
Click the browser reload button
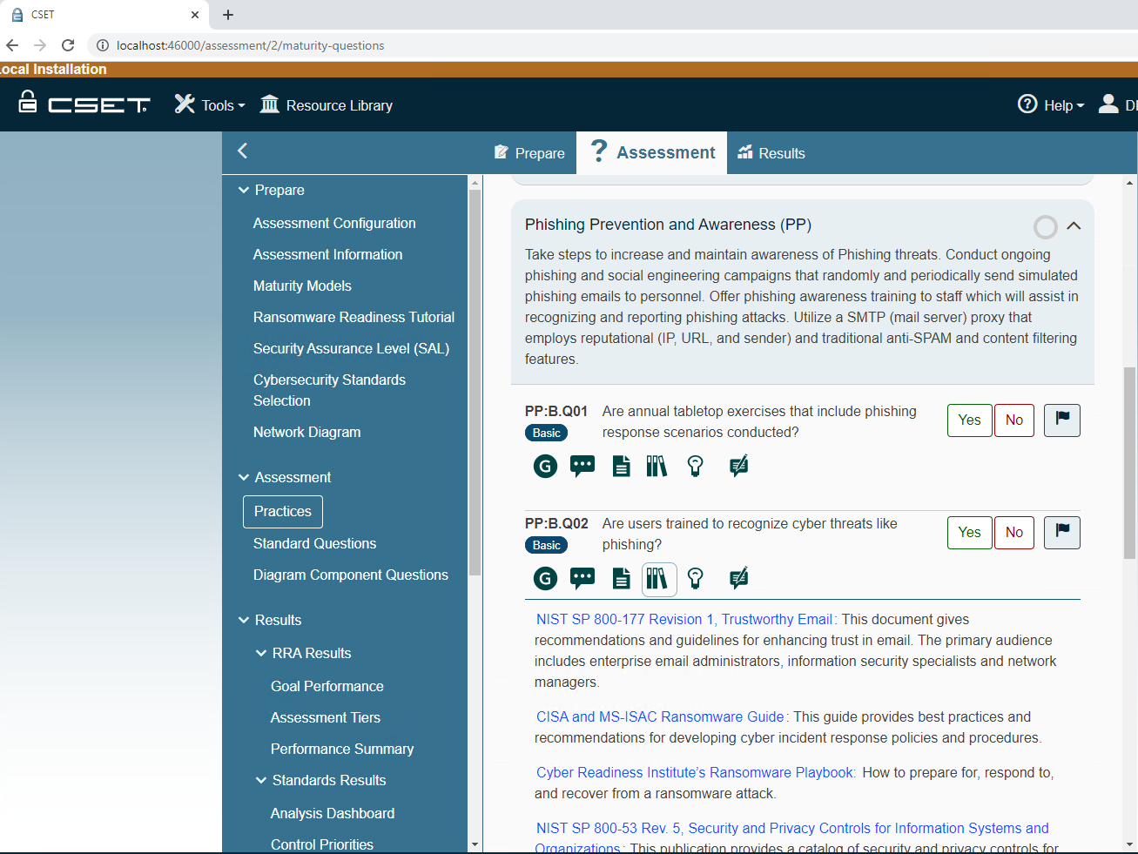68,45
